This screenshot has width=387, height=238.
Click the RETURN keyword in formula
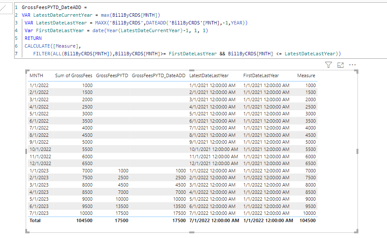click(x=33, y=38)
